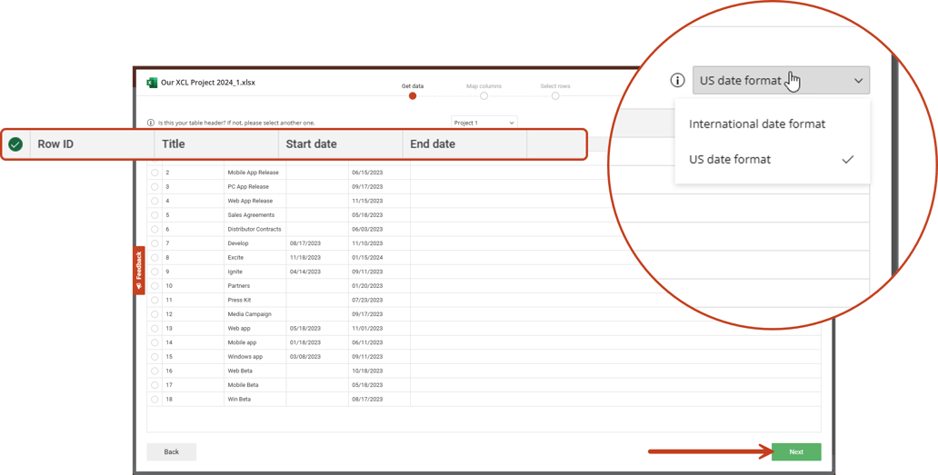This screenshot has width=938, height=475.
Task: Click the info icon beside the date format dropdown
Action: (677, 81)
